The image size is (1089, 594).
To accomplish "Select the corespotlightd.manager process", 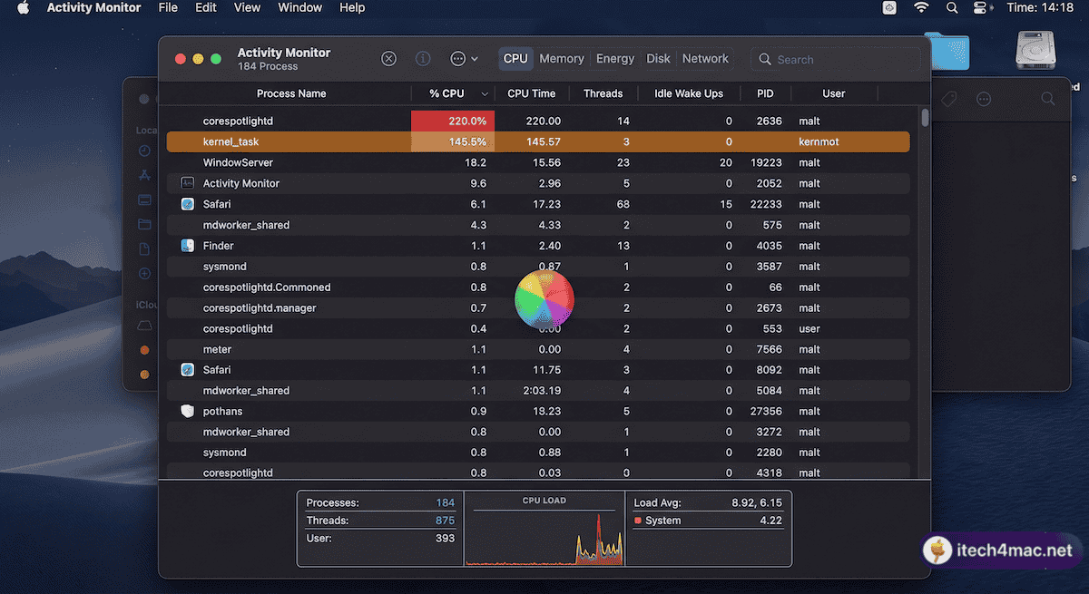I will click(538, 307).
